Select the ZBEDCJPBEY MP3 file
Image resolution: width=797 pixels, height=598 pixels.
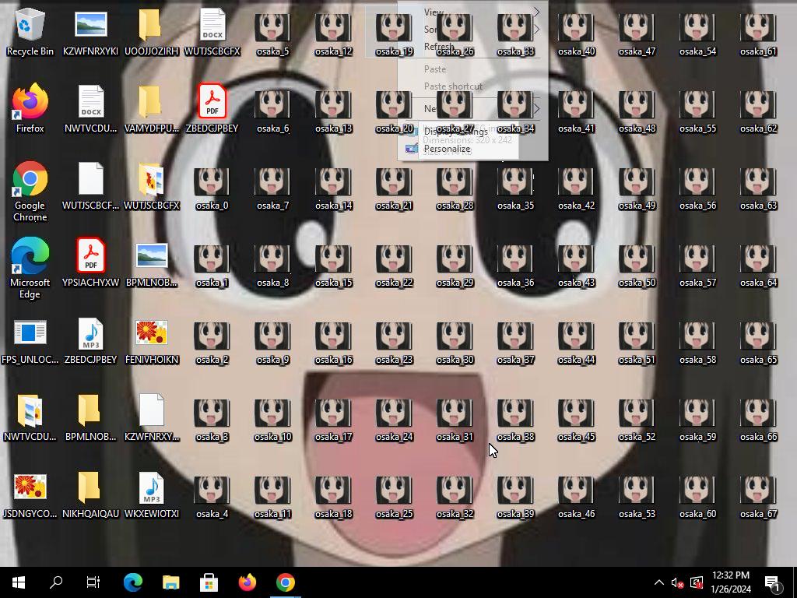90,342
